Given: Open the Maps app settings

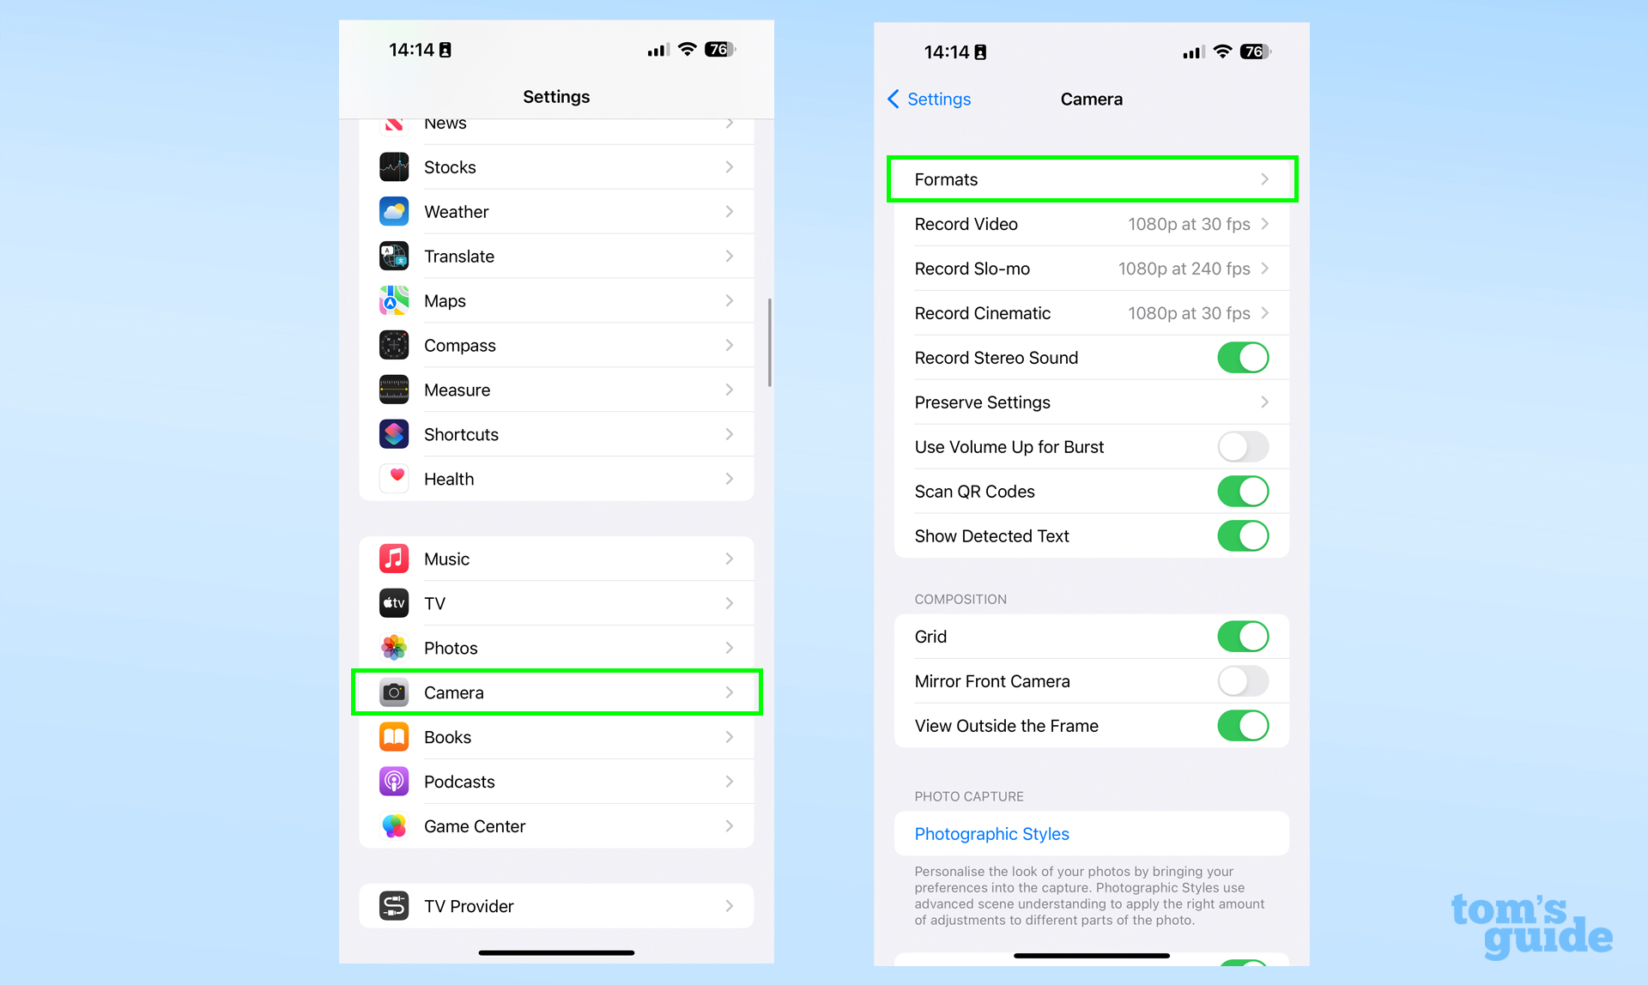Looking at the screenshot, I should [x=556, y=300].
